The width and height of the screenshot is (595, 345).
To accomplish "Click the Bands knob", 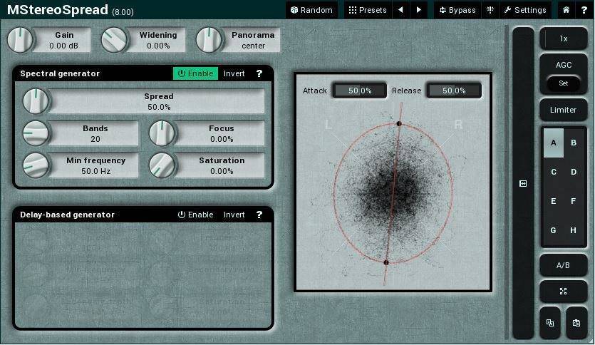I will (36, 133).
